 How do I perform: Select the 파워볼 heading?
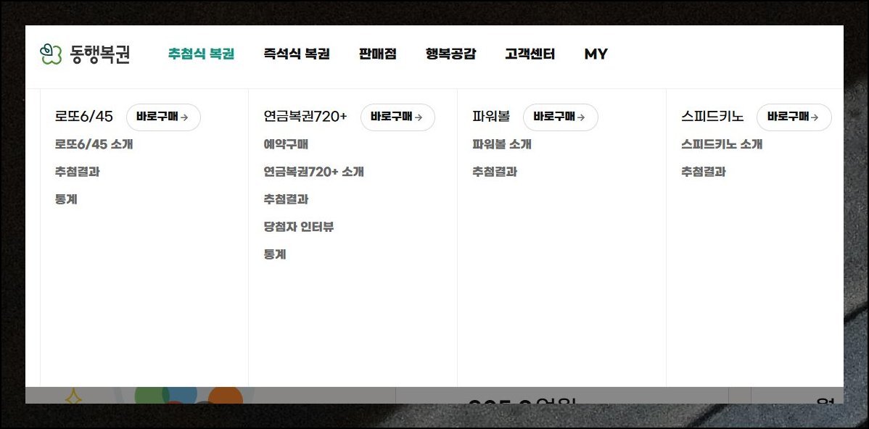pyautogui.click(x=491, y=117)
